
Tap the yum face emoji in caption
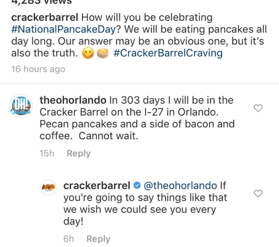(x=87, y=54)
